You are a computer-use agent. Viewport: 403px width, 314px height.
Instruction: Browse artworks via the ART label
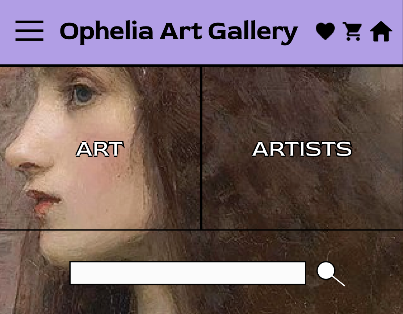100,149
